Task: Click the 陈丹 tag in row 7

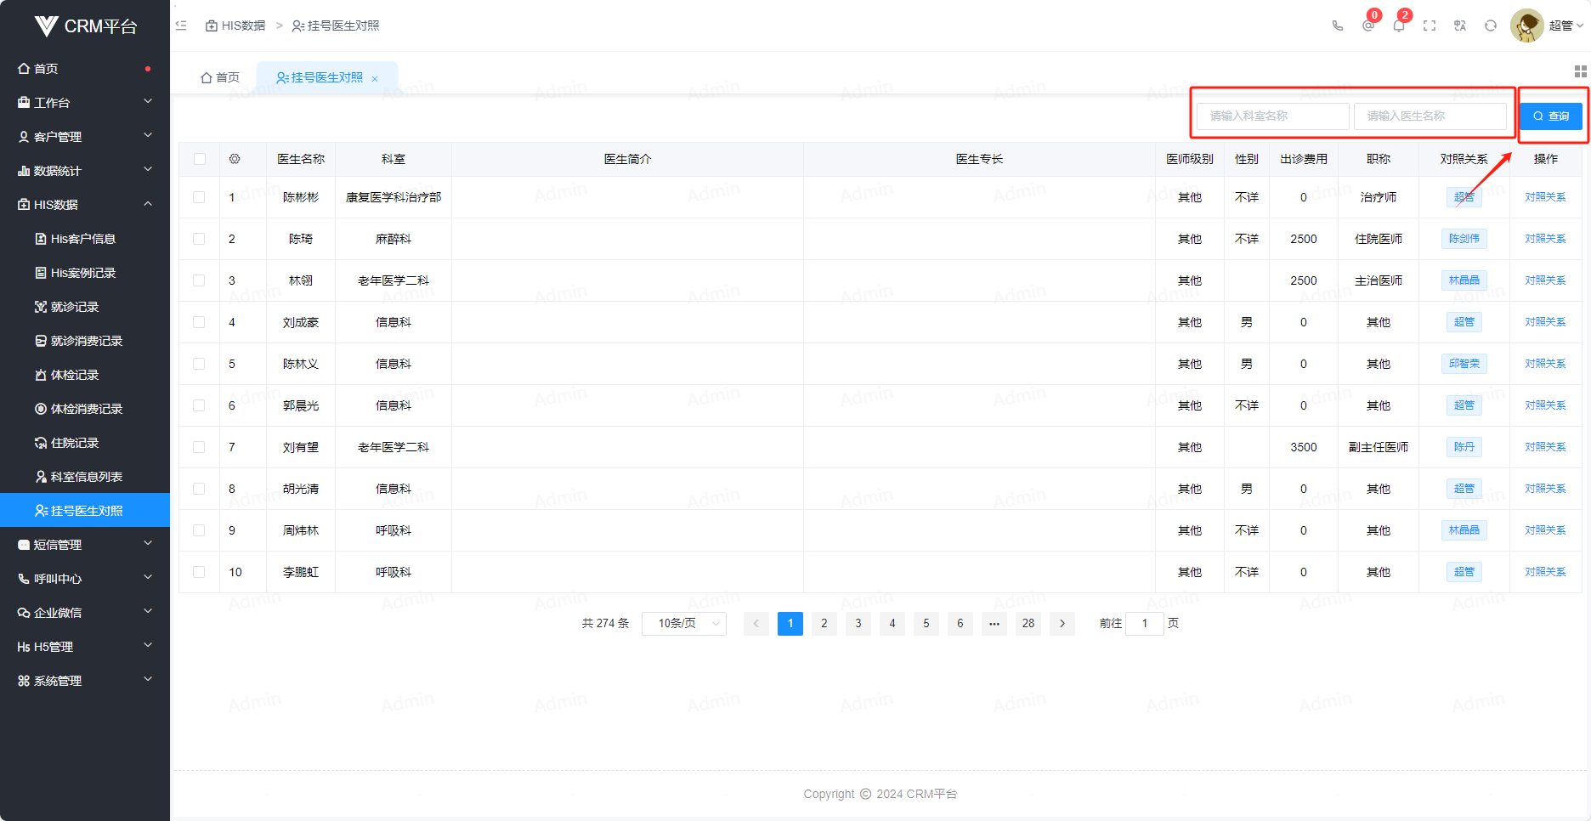Action: coord(1464,447)
